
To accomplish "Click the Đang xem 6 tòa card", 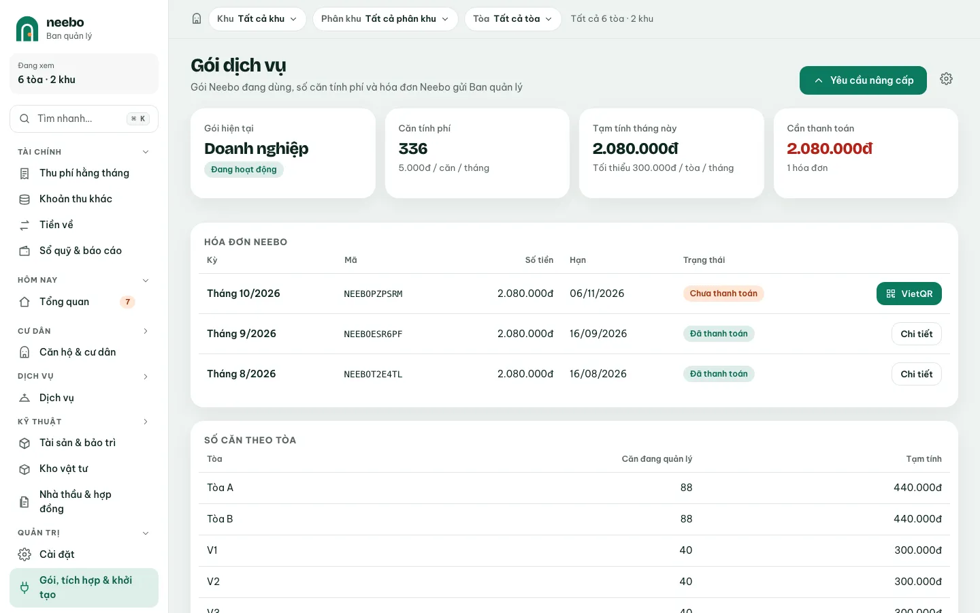I will pos(84,74).
